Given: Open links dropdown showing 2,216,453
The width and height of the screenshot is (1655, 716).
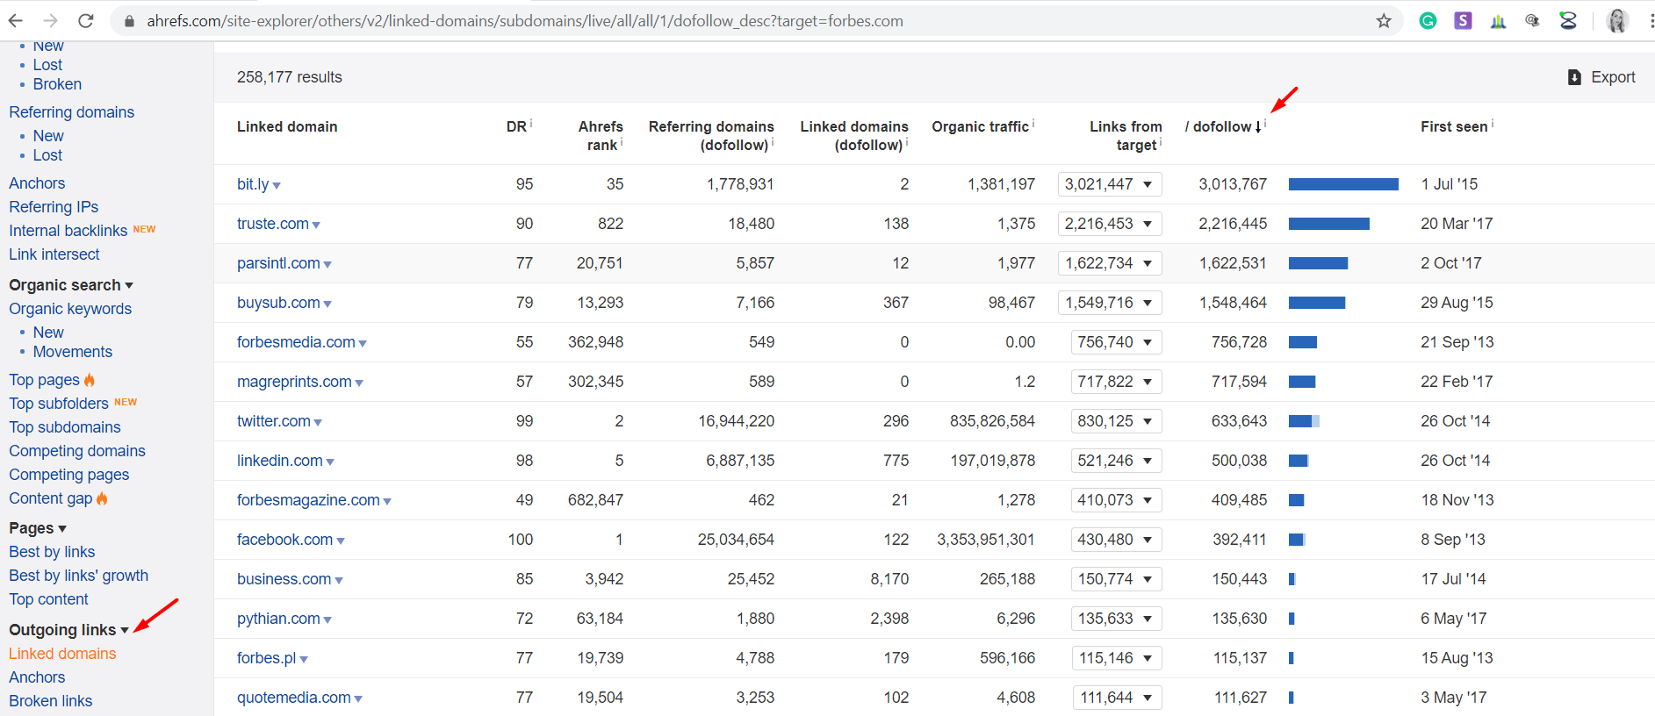Looking at the screenshot, I should (x=1110, y=224).
